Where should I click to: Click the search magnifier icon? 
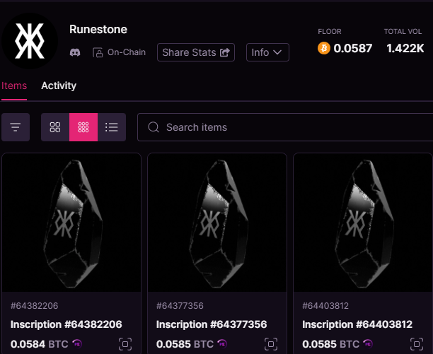coord(154,127)
